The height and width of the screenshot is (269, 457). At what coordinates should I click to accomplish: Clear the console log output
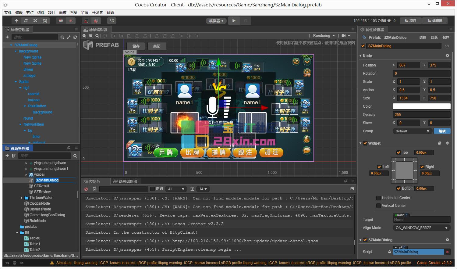(86, 189)
